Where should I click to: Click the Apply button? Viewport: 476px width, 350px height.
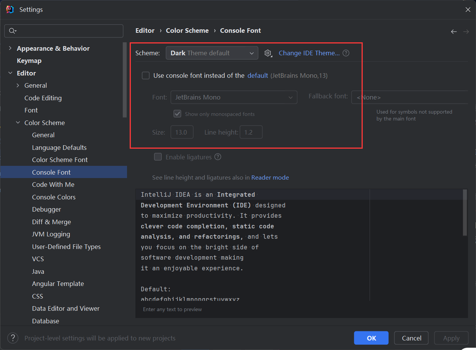tap(451, 338)
